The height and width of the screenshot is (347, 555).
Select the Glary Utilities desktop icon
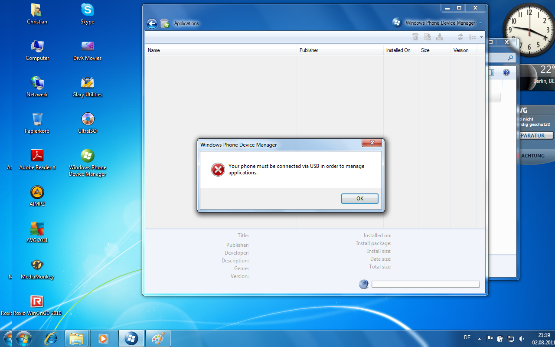(x=88, y=87)
